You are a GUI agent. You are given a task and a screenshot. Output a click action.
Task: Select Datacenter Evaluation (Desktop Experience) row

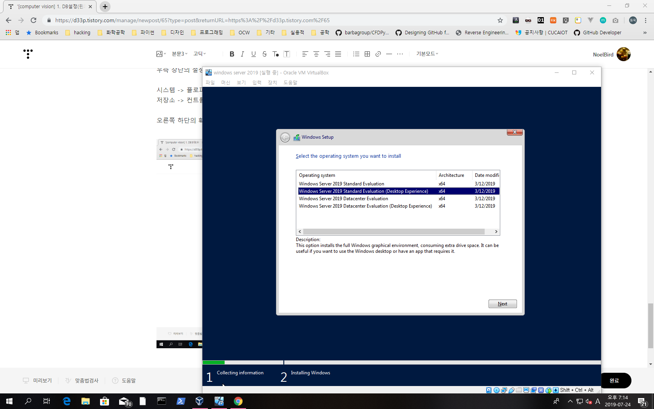[x=399, y=206]
